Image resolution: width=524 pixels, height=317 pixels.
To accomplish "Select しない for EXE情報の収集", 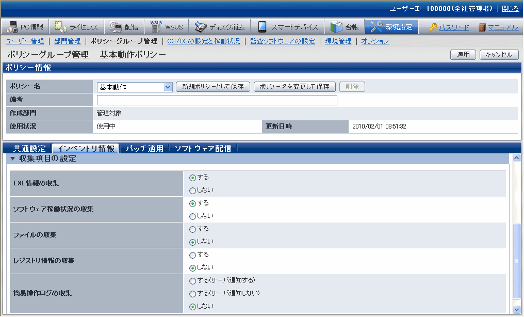I will pyautogui.click(x=193, y=191).
